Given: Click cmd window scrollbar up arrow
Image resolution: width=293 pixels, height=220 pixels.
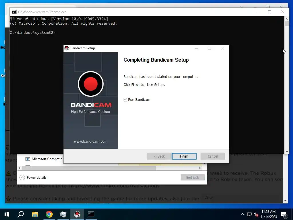Looking at the screenshot, I should 287,19.
